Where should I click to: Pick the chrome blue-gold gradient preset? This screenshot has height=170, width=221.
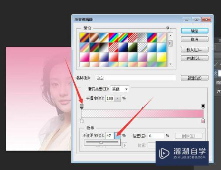click(104, 38)
